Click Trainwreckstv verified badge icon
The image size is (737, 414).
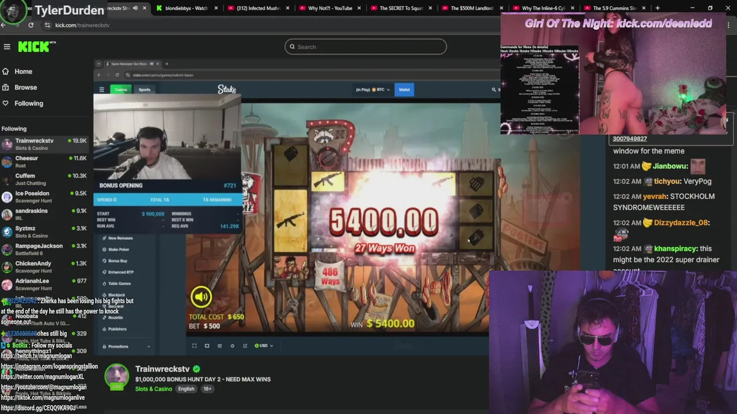point(196,369)
